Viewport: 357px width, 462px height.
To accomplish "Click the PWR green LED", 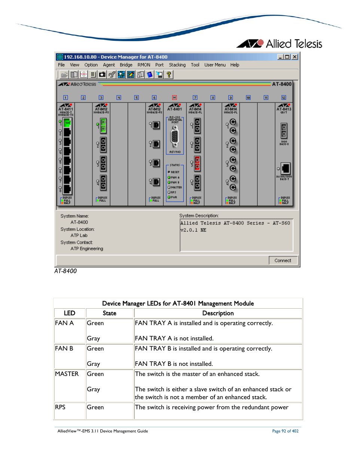I will coord(169,197).
